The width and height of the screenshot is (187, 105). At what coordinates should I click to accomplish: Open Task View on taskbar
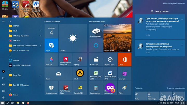tap(12, 103)
